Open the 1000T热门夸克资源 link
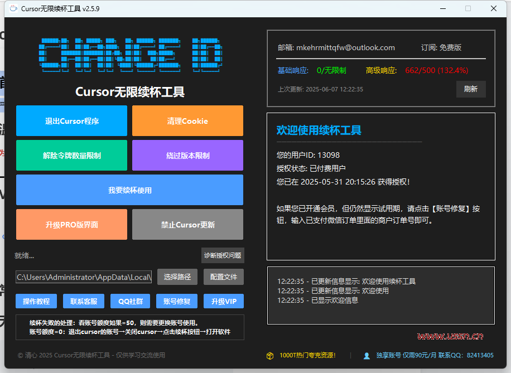Viewport: 511px width, 373px height. (307, 355)
